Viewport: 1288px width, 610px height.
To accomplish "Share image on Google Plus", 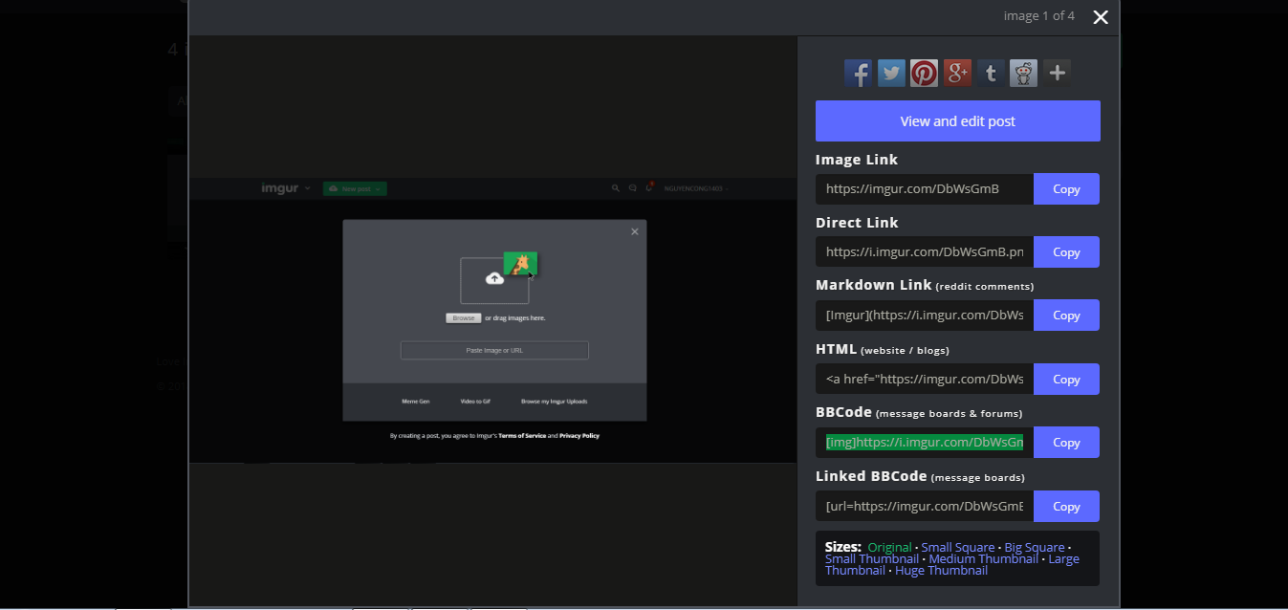I will (957, 74).
